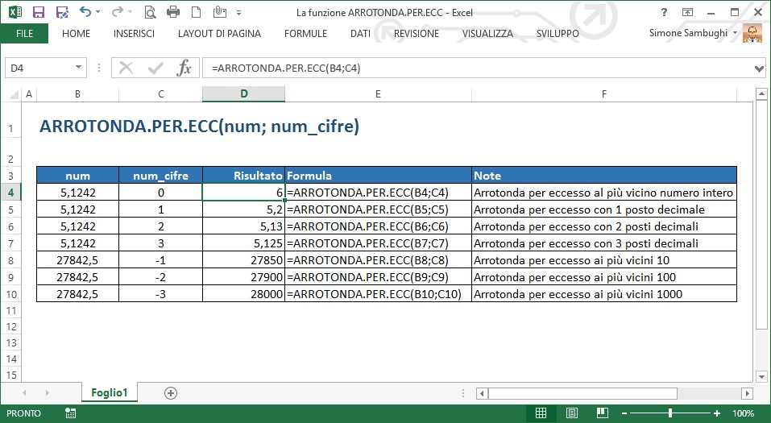
Task: Open the Undo history dropdown arrow
Action: 98,12
